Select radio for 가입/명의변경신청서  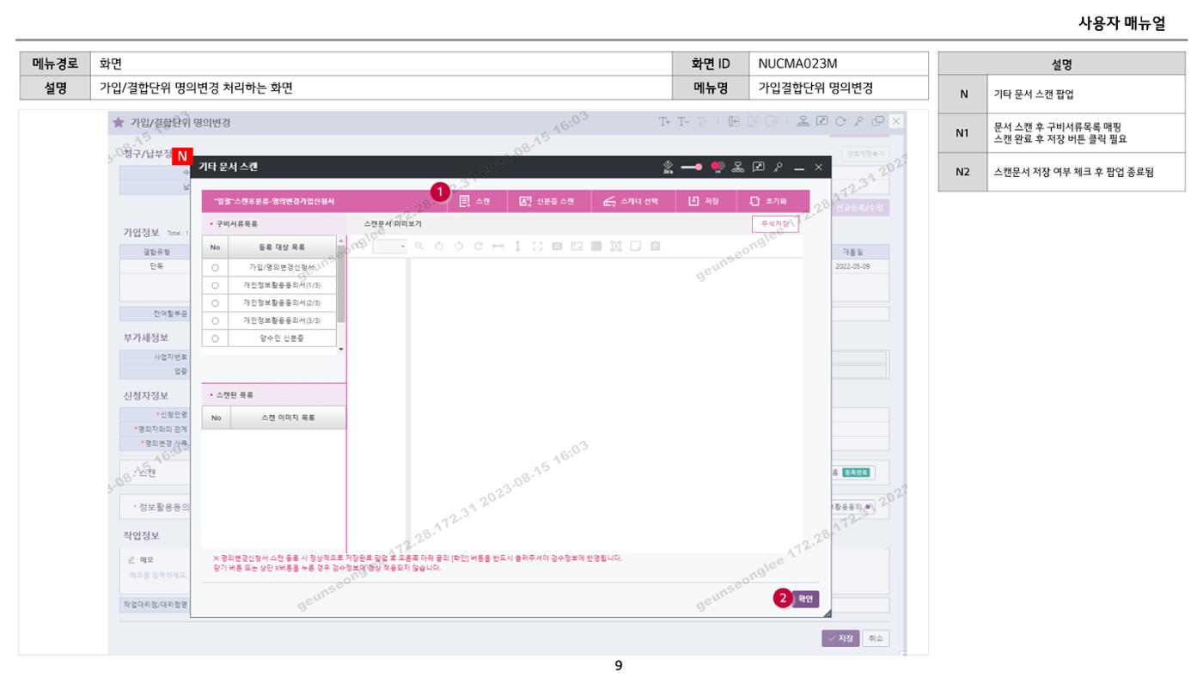point(215,268)
